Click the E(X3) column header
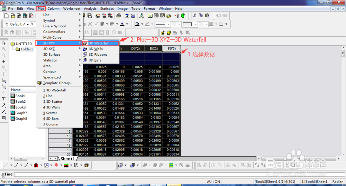The height and width of the screenshot is (186, 346). (153, 48)
